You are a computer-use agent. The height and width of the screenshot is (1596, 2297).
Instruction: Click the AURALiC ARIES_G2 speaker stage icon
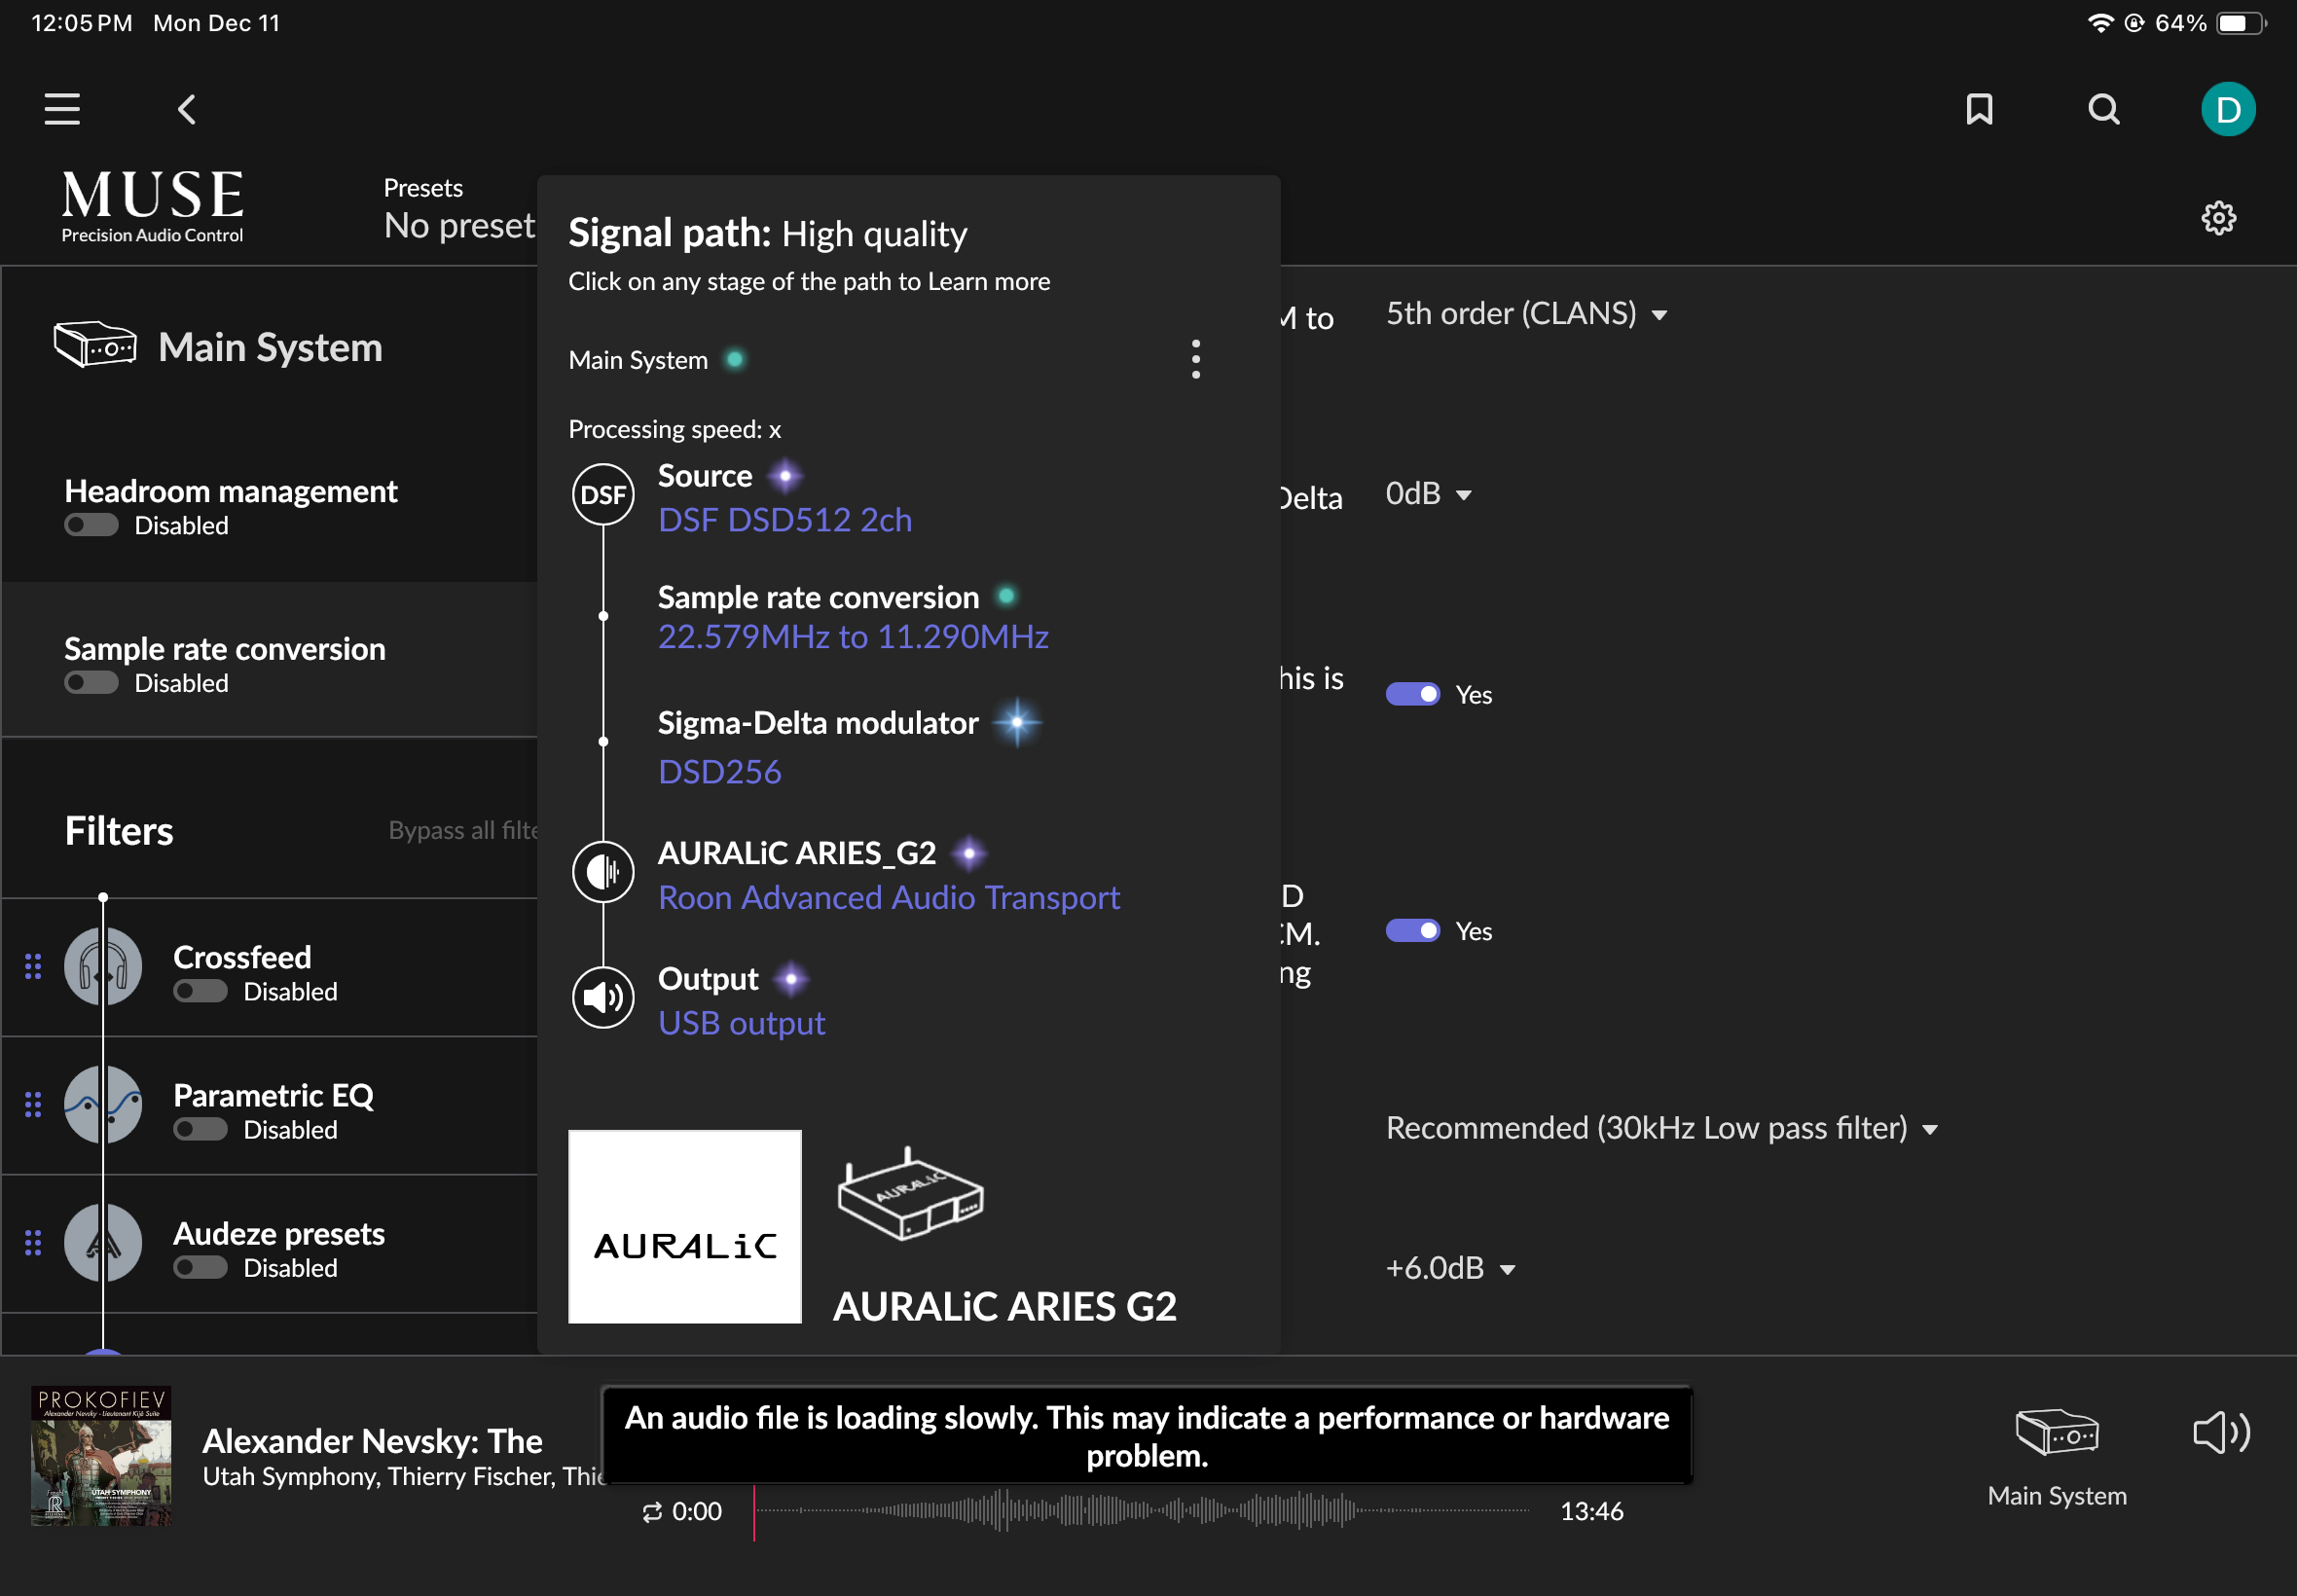pyautogui.click(x=603, y=872)
